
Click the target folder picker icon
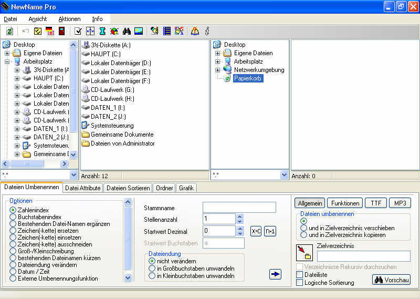click(x=304, y=253)
